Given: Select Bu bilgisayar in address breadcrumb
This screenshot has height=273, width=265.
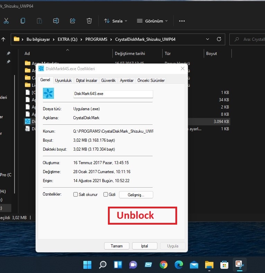Looking at the screenshot, I should [38, 39].
